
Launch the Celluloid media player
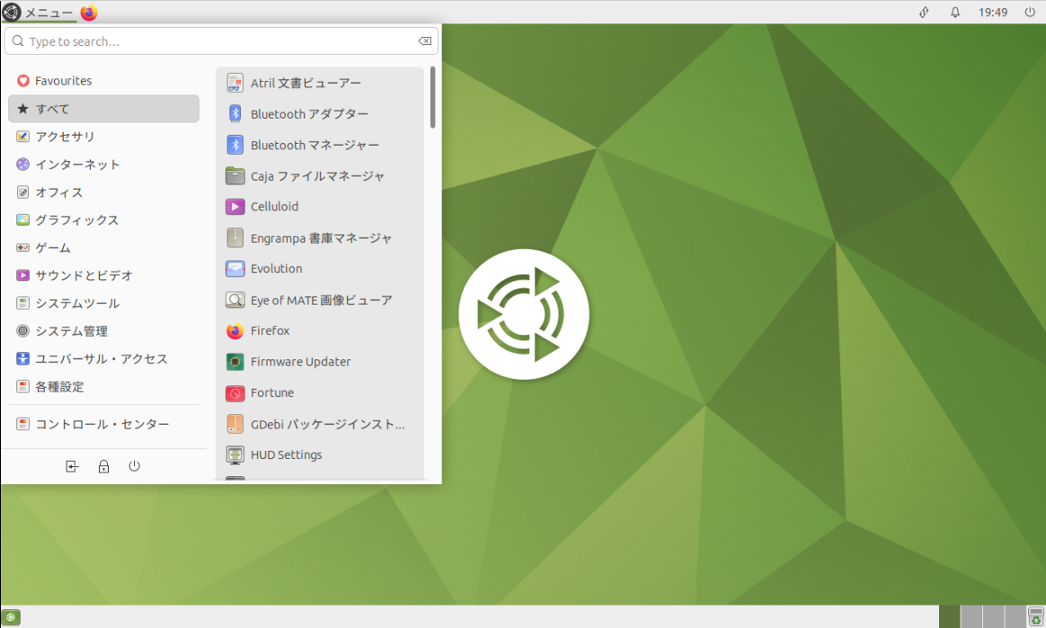[x=274, y=207]
